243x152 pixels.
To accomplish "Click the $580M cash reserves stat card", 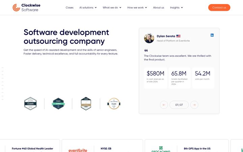I will 156,78.
